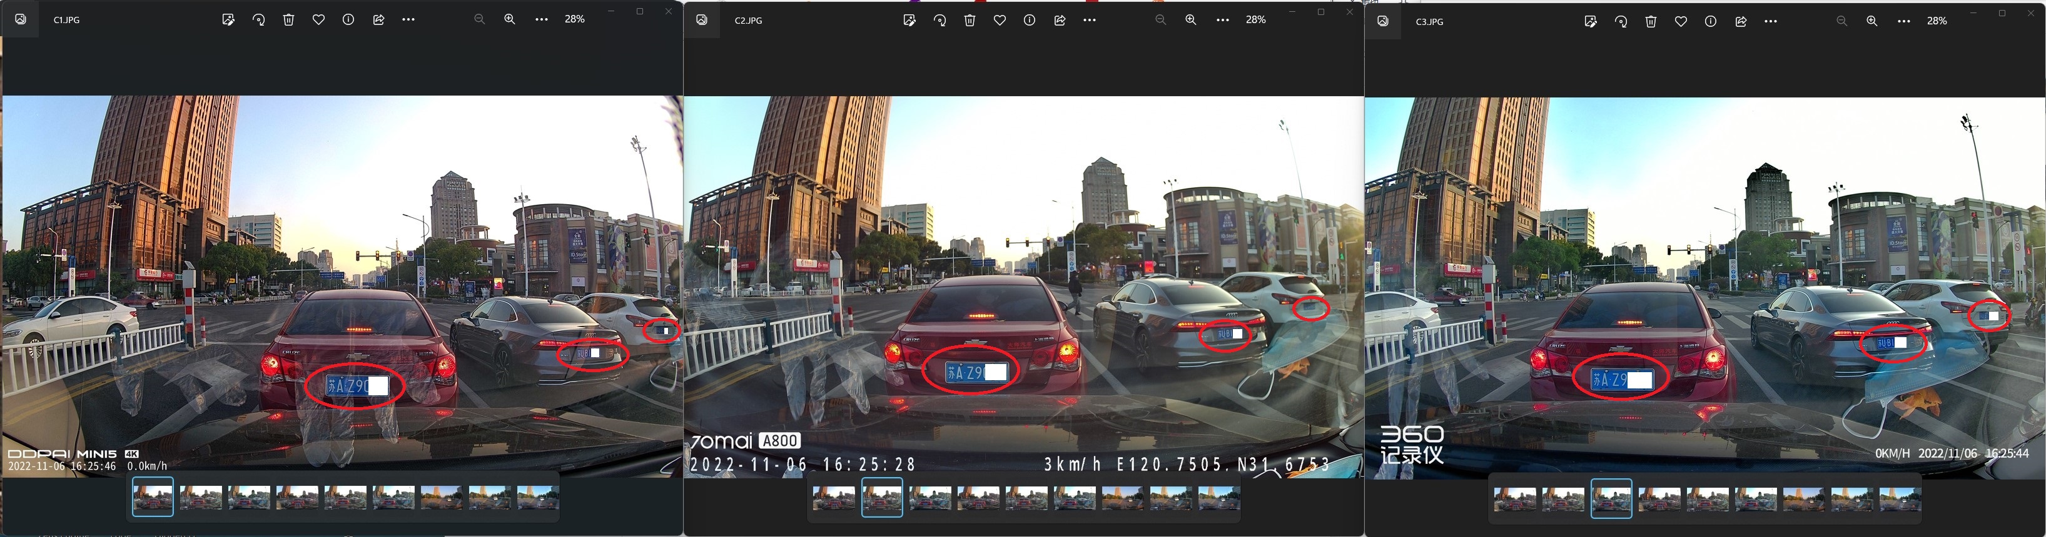Open the more menu beside Share in C1.JPG
Screen dimensions: 2046x537
(x=408, y=20)
